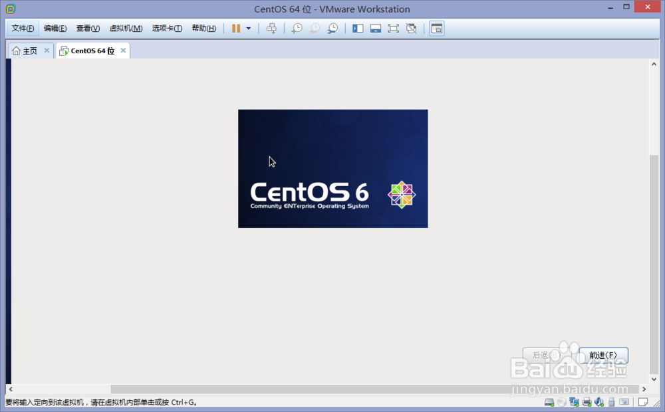Close the 主页 tab
Image resolution: width=665 pixels, height=412 pixels.
(47, 51)
